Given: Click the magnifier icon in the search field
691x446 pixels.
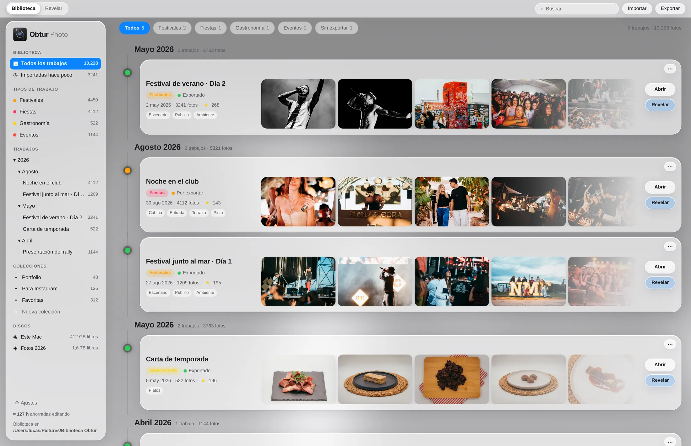Looking at the screenshot, I should tap(541, 9).
